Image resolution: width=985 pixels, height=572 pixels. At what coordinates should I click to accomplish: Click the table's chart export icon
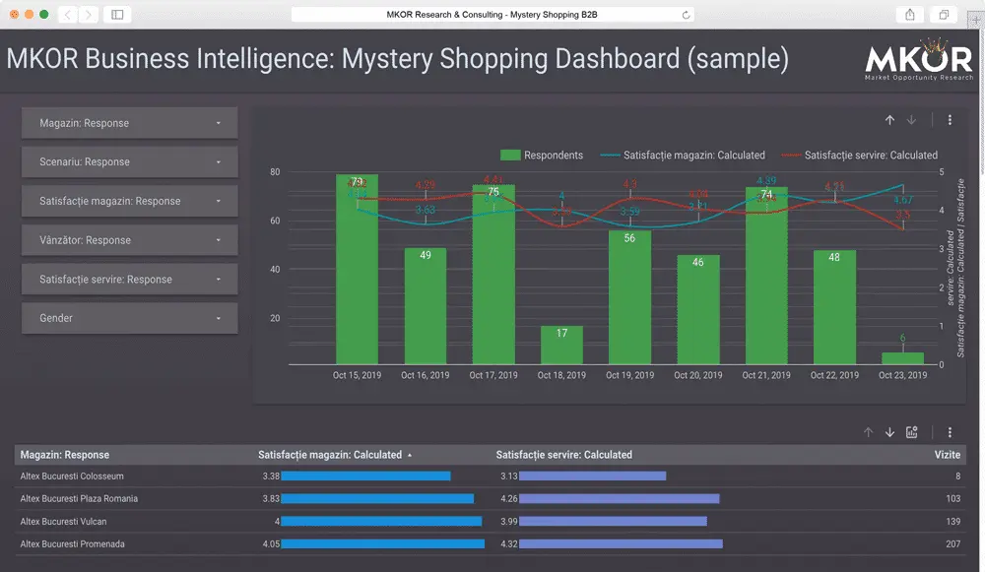pos(911,432)
